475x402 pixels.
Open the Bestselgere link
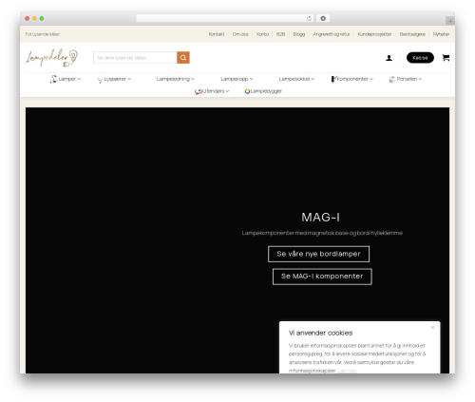point(412,34)
